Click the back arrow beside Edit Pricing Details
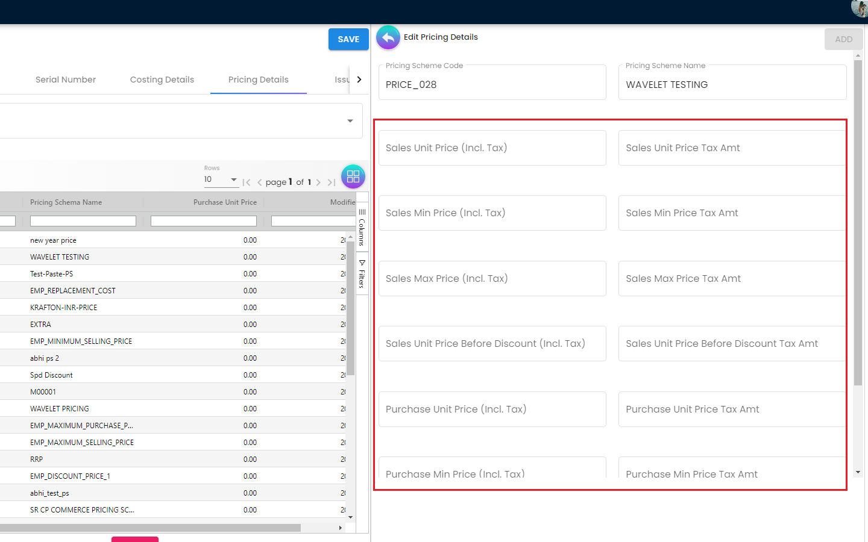The width and height of the screenshot is (868, 542). coord(388,37)
